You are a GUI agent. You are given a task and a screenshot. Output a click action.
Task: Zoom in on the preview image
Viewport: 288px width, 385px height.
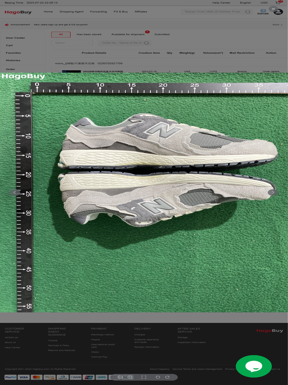tap(130, 377)
